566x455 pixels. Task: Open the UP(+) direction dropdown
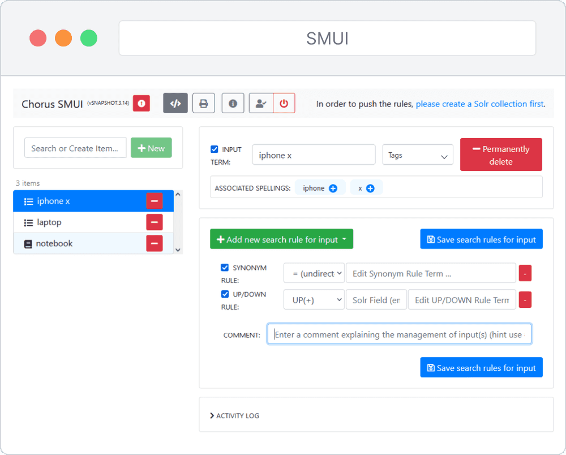pos(314,299)
